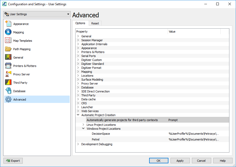Select the Petrel project location path value

pos(193,139)
